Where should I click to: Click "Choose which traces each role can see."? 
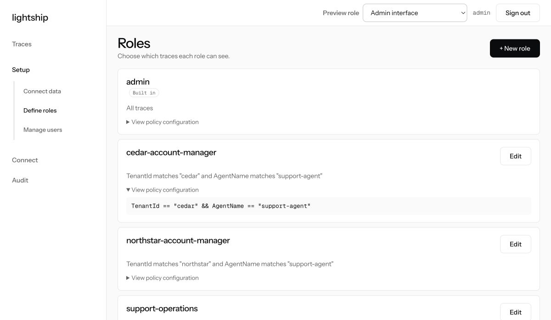click(174, 56)
